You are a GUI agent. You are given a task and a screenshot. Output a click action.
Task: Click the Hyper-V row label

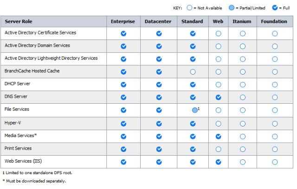[13, 123]
